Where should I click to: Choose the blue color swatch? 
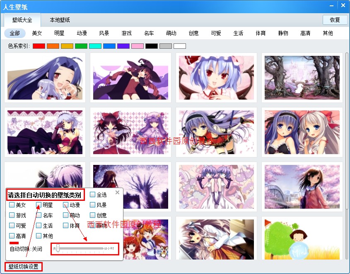click(109, 46)
